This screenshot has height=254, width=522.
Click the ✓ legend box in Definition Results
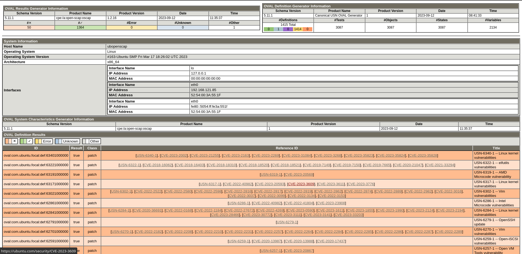pos(26,141)
